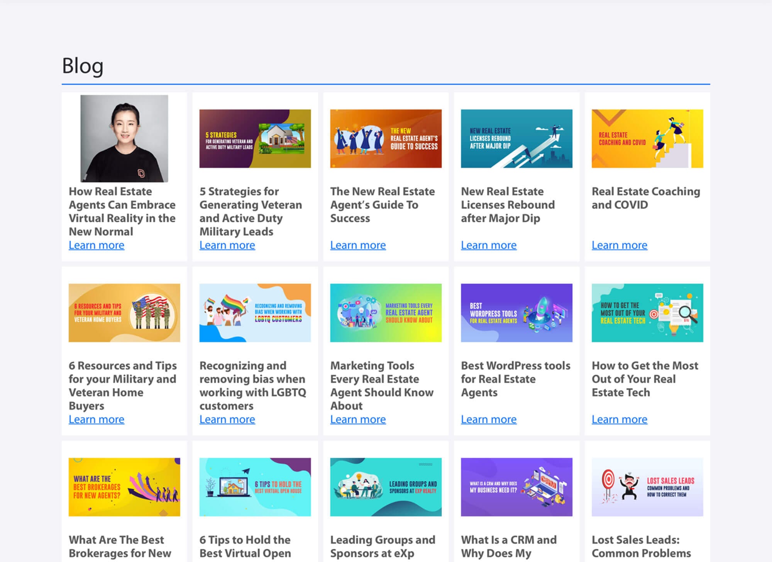Open Learn more under Marketing Tools article
The height and width of the screenshot is (562, 772).
coord(358,419)
